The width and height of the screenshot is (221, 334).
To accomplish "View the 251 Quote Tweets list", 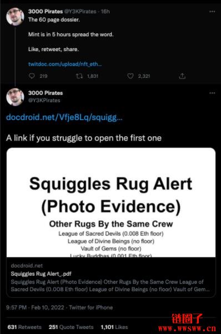I will pyautogui.click(x=71, y=327).
